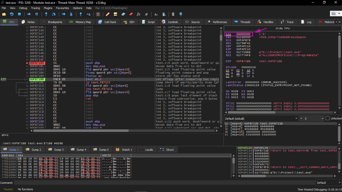Click the Step Into icon
The image size is (342, 192).
click(x=46, y=14)
